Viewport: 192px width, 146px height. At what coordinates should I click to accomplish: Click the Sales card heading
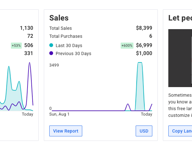click(x=59, y=18)
